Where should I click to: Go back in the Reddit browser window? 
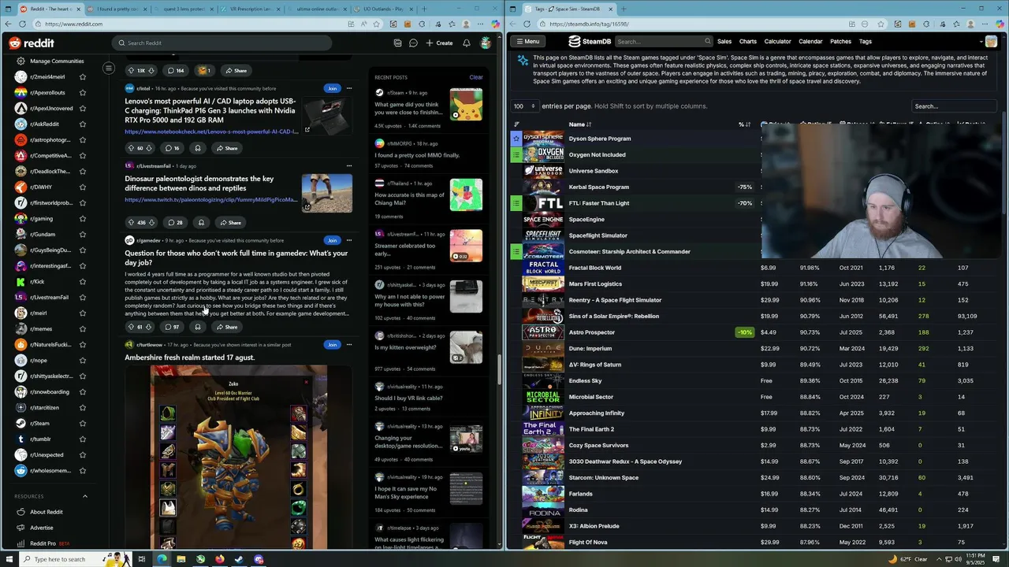8,24
